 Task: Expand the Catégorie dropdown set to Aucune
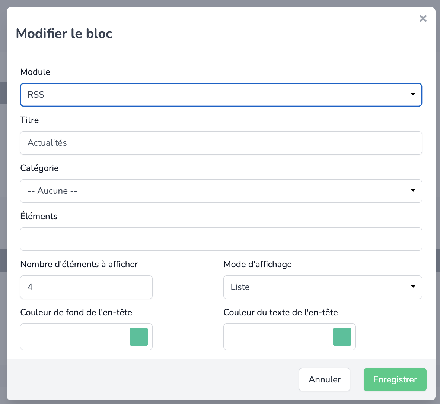(x=221, y=191)
